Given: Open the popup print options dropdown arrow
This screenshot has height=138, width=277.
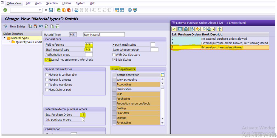Looking at the screenshot, I should [213, 29].
